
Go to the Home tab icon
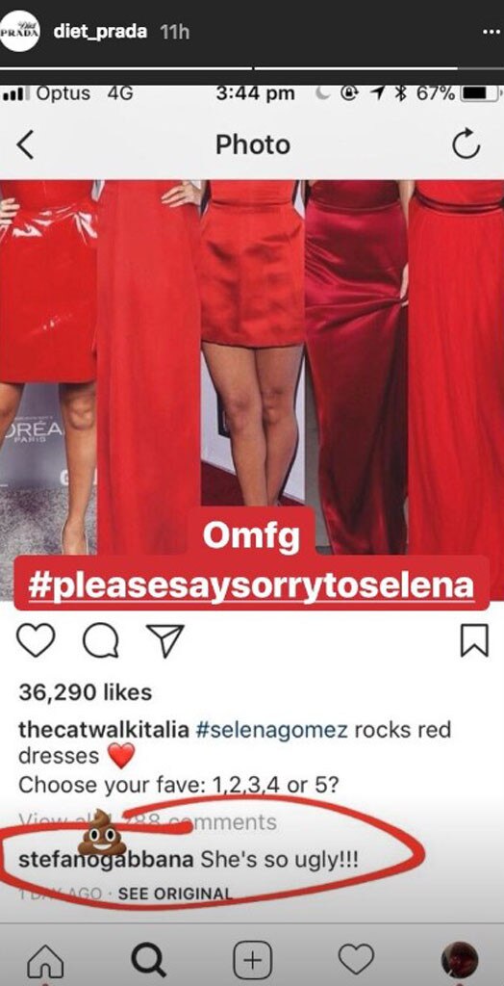[x=46, y=962]
